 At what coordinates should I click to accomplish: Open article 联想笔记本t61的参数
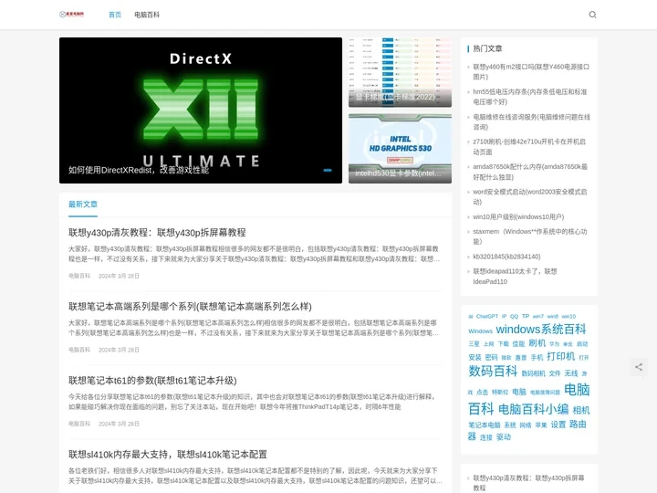pos(152,380)
